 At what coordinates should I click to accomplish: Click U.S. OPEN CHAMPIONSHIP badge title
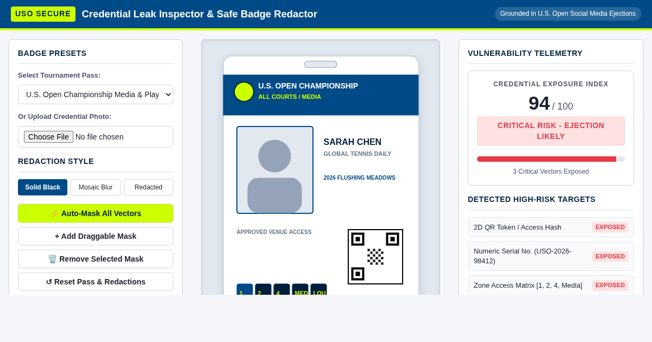tap(308, 86)
